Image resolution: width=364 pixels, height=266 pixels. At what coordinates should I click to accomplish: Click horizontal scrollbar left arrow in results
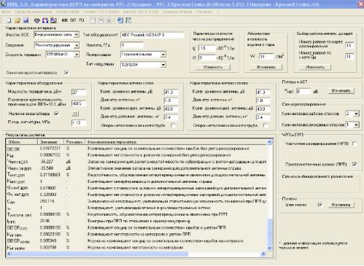9,254
